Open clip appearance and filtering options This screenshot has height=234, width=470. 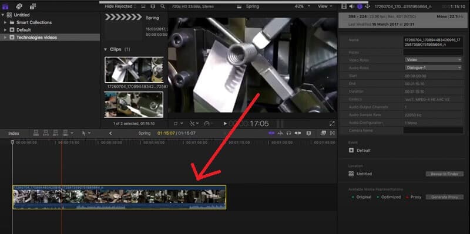coord(153,6)
